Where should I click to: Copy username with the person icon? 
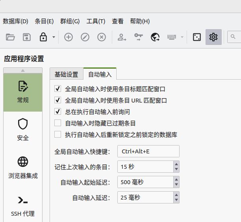tap(122, 37)
